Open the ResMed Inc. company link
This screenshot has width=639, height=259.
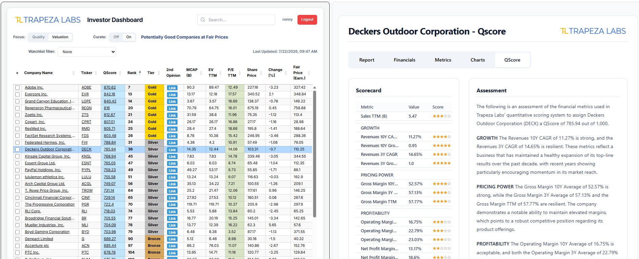tap(35, 128)
